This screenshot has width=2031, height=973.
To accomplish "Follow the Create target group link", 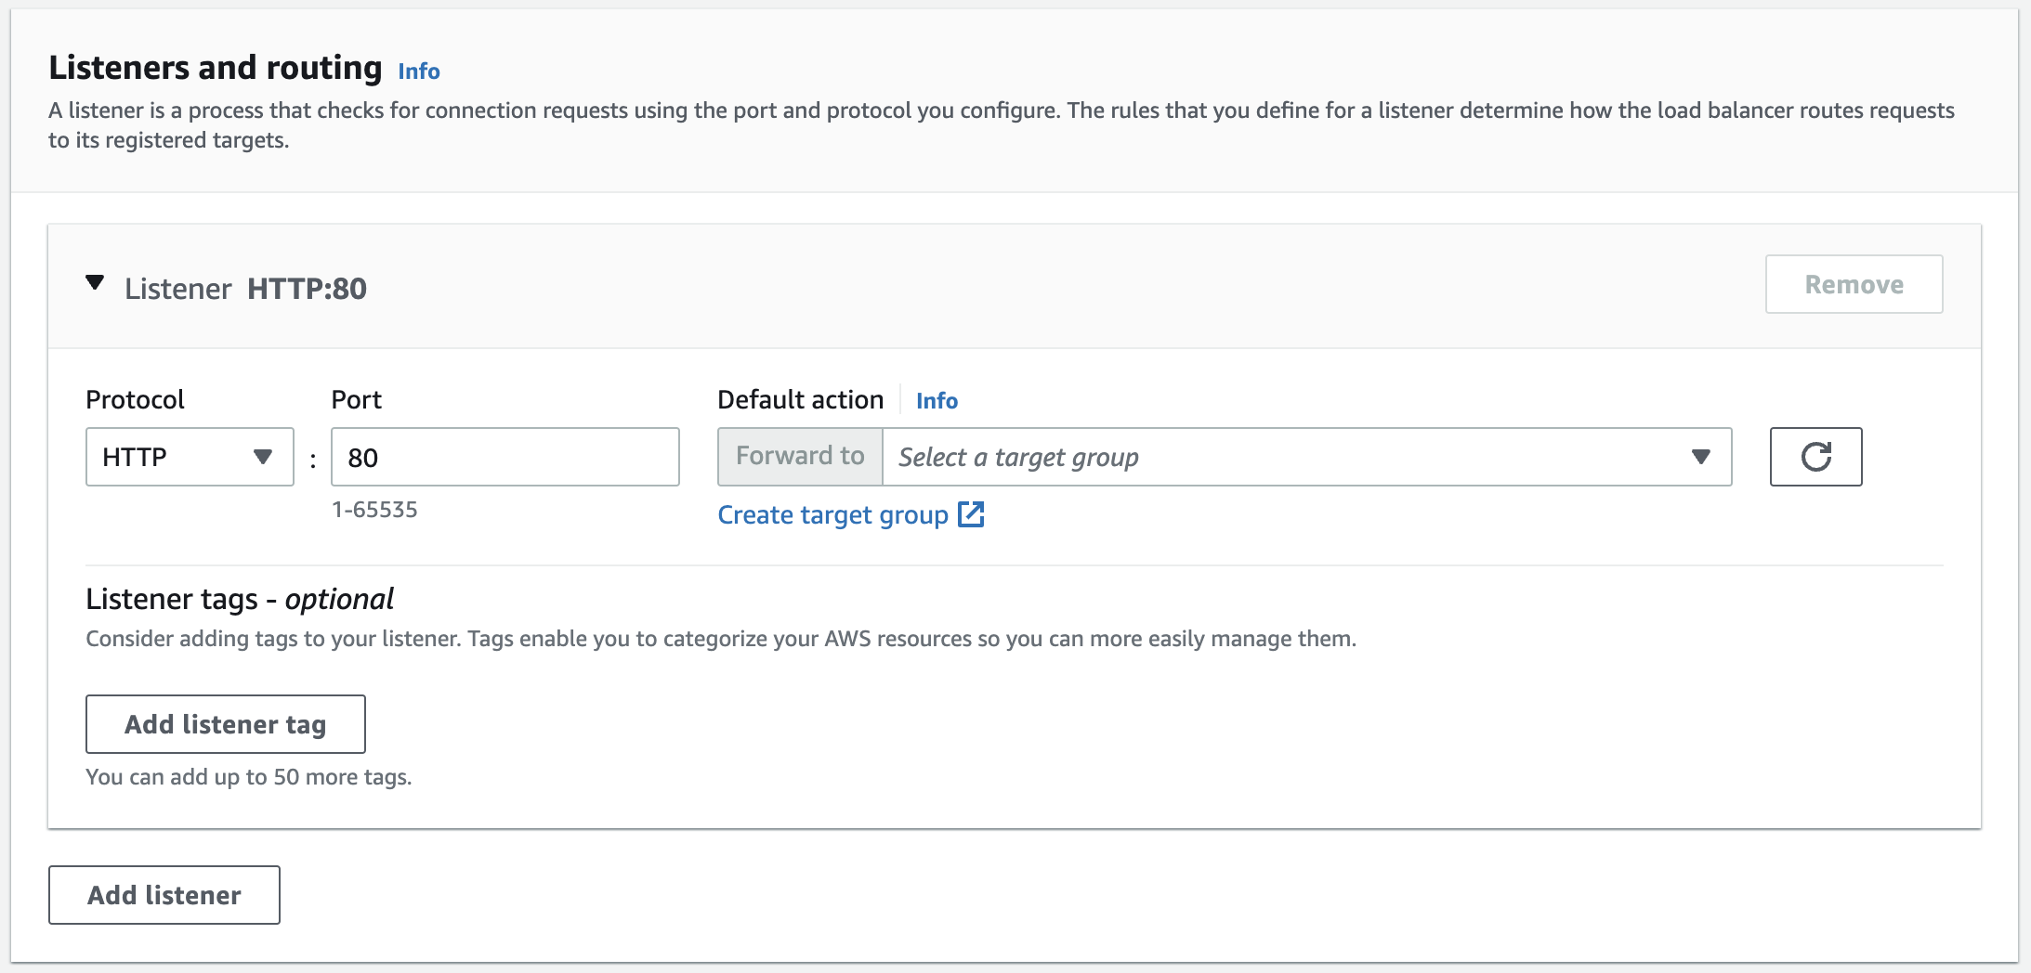I will [832, 515].
